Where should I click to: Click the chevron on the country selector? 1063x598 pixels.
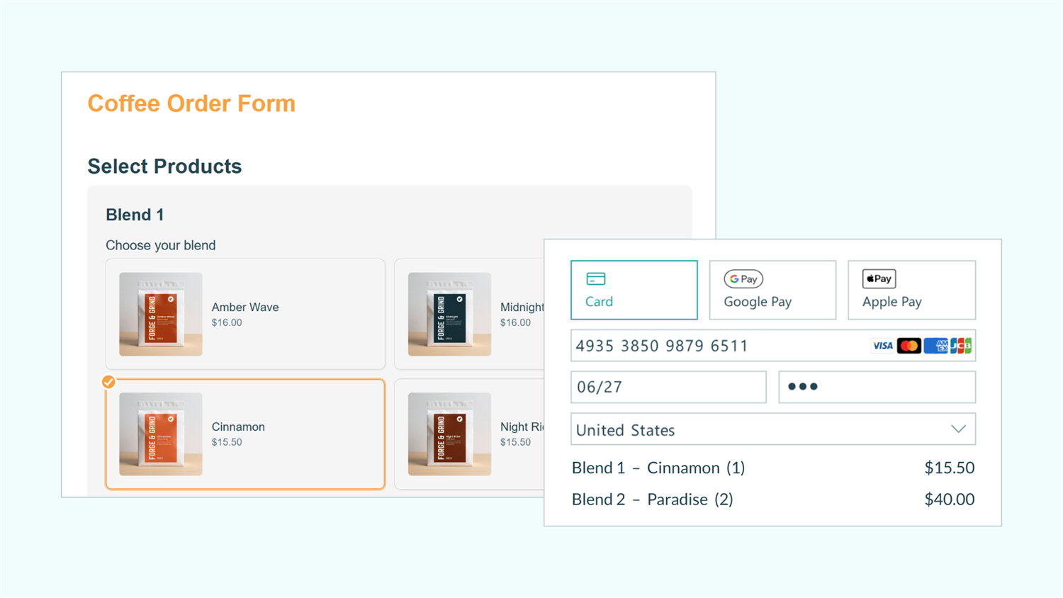coord(959,429)
